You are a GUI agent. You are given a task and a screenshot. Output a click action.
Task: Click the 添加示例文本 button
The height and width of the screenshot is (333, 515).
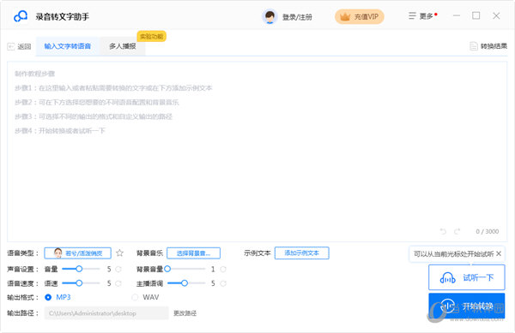click(x=301, y=253)
